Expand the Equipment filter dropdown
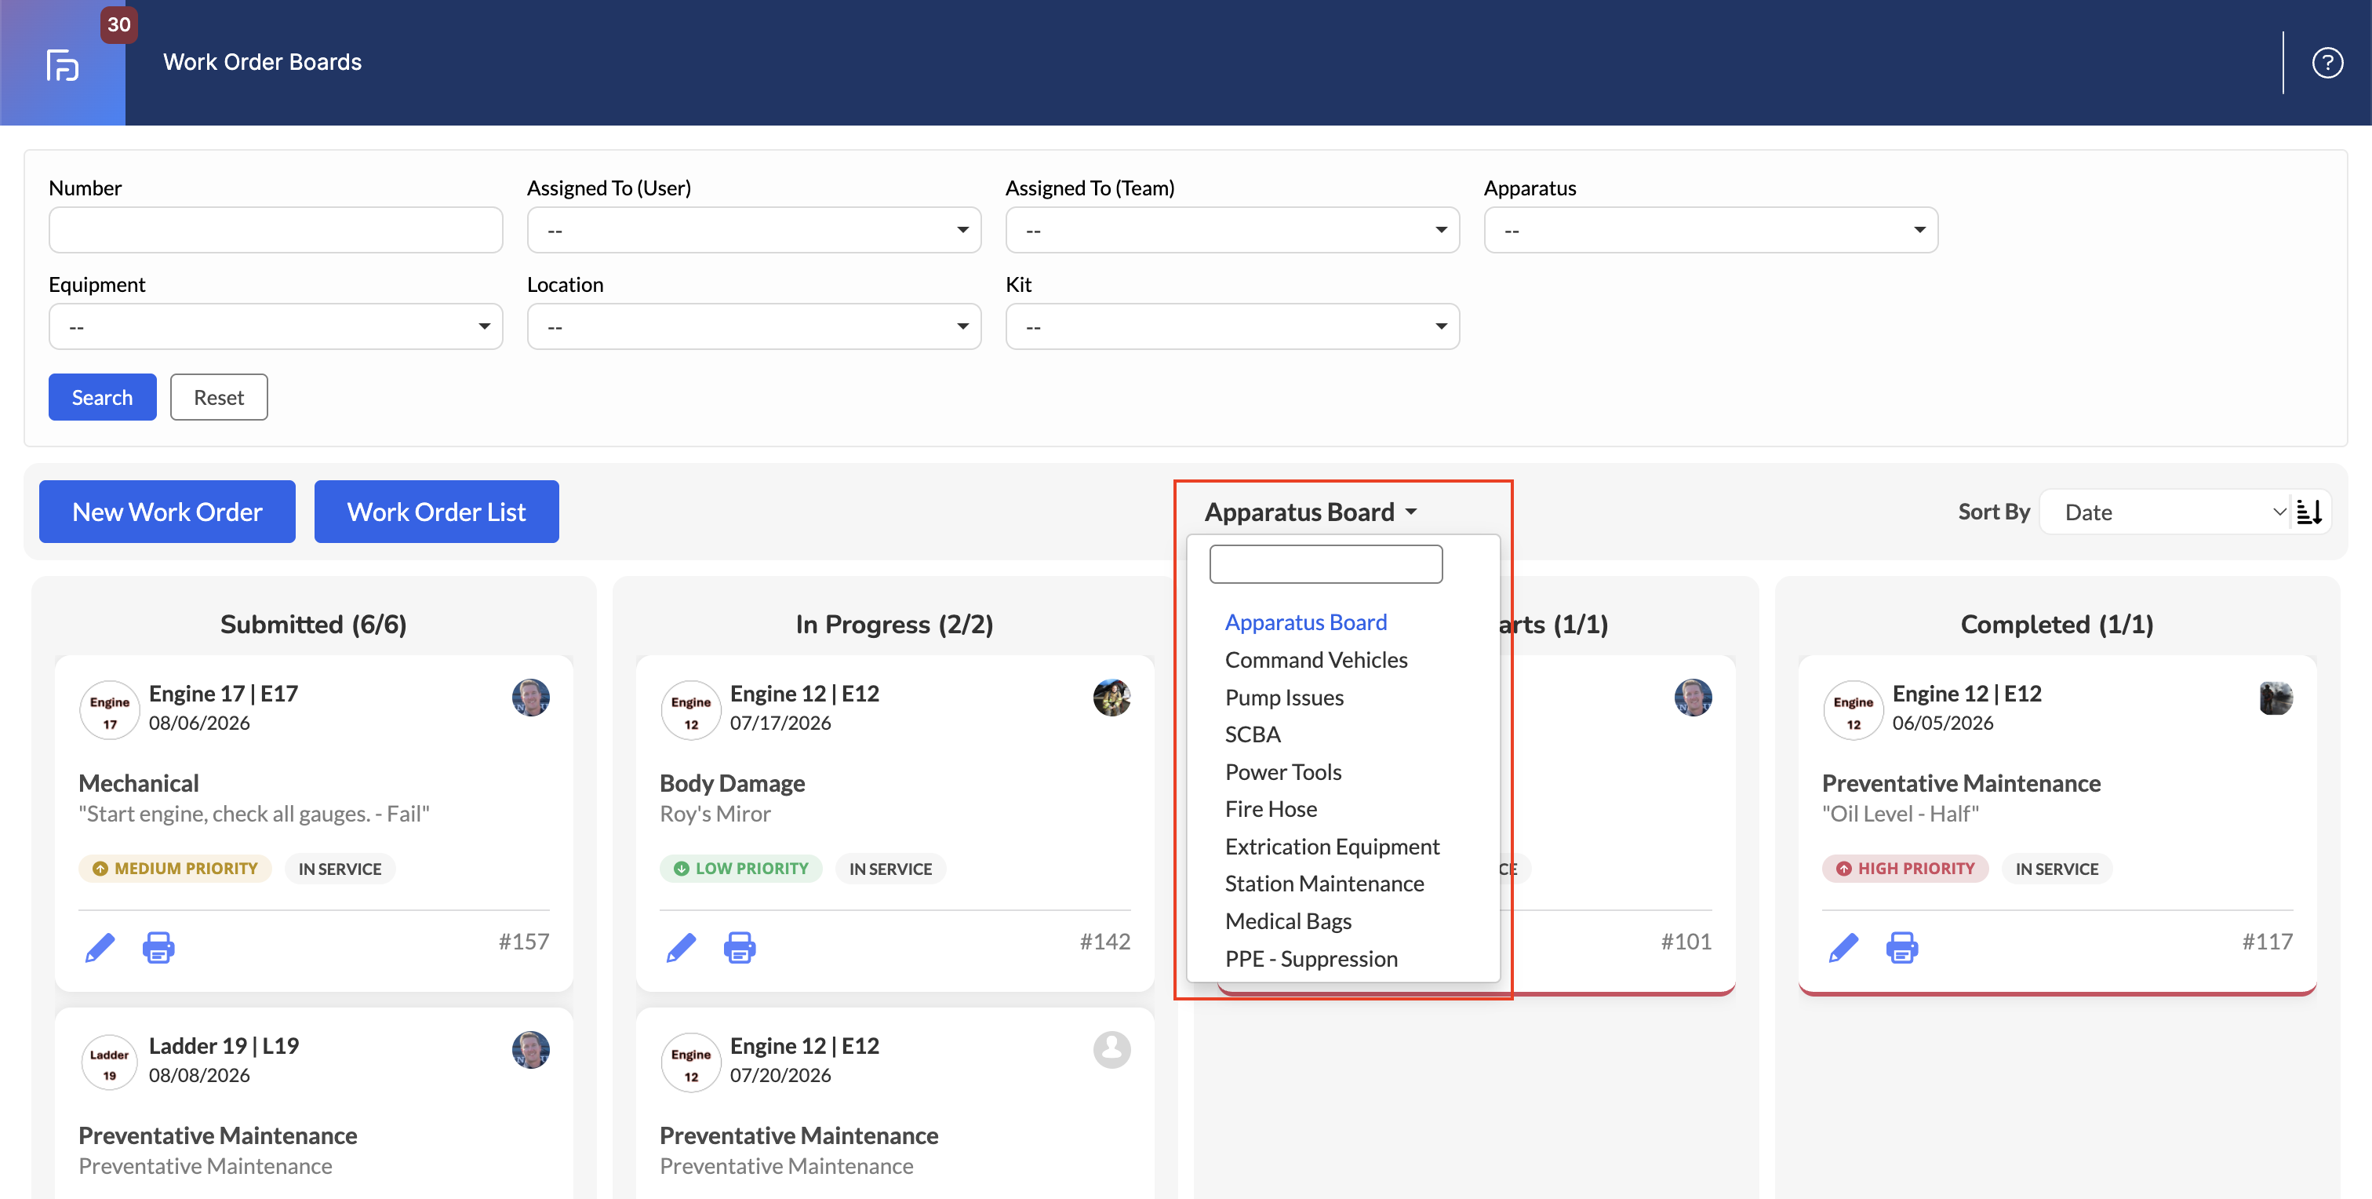The height and width of the screenshot is (1199, 2372). (x=275, y=327)
